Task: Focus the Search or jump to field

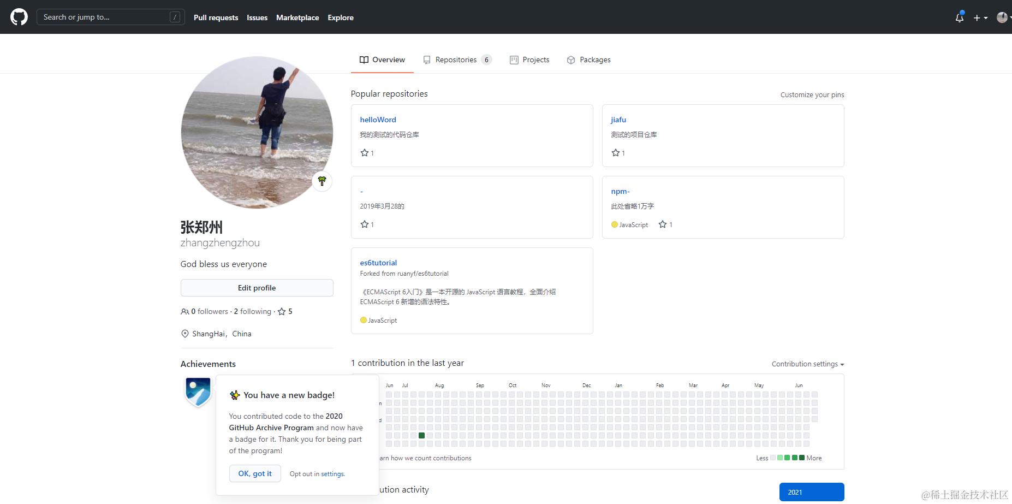Action: [x=111, y=17]
